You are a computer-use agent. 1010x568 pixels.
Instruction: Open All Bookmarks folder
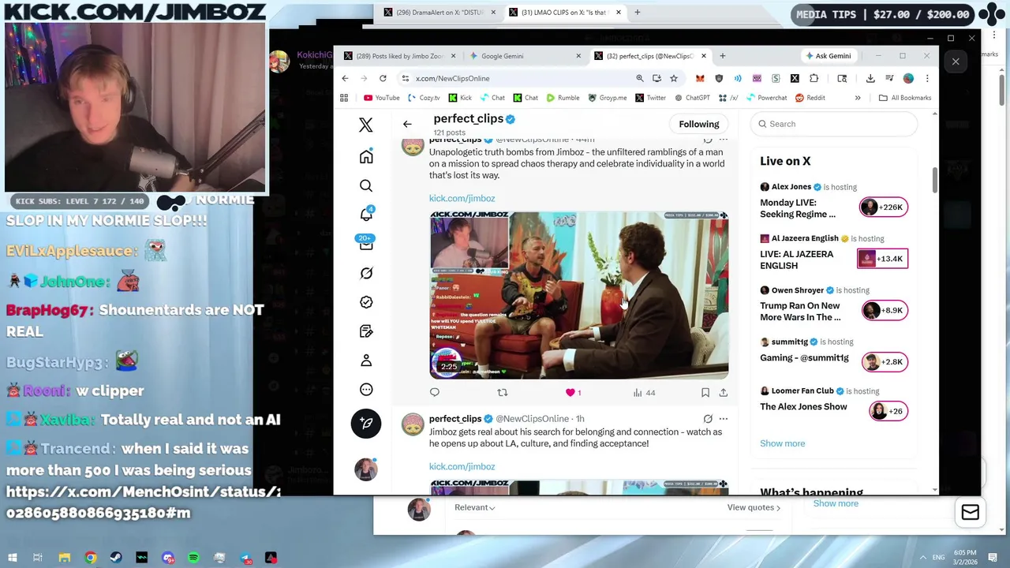(x=904, y=98)
